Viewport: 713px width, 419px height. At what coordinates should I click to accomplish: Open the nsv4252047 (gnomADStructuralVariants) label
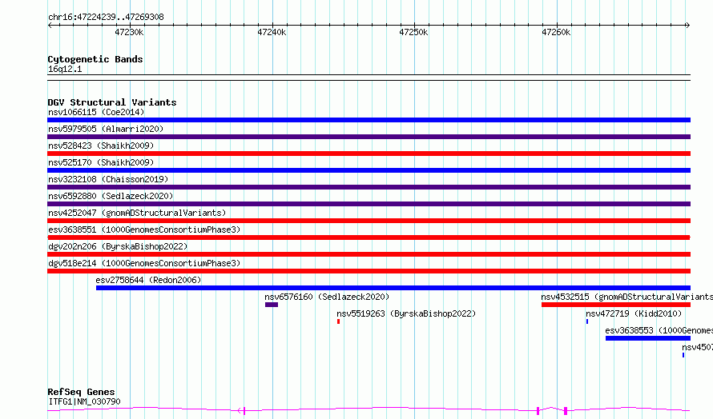click(137, 213)
